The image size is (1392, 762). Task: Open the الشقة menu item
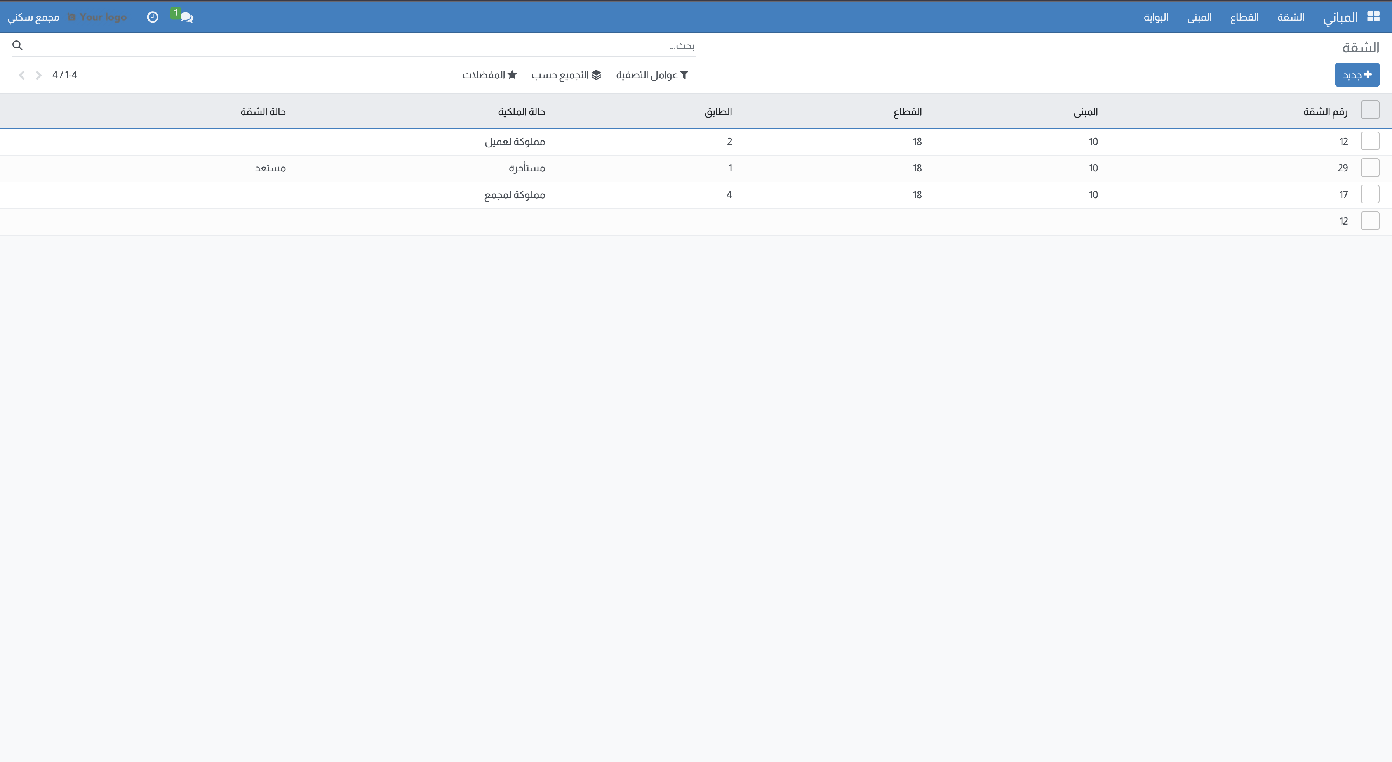(x=1290, y=17)
